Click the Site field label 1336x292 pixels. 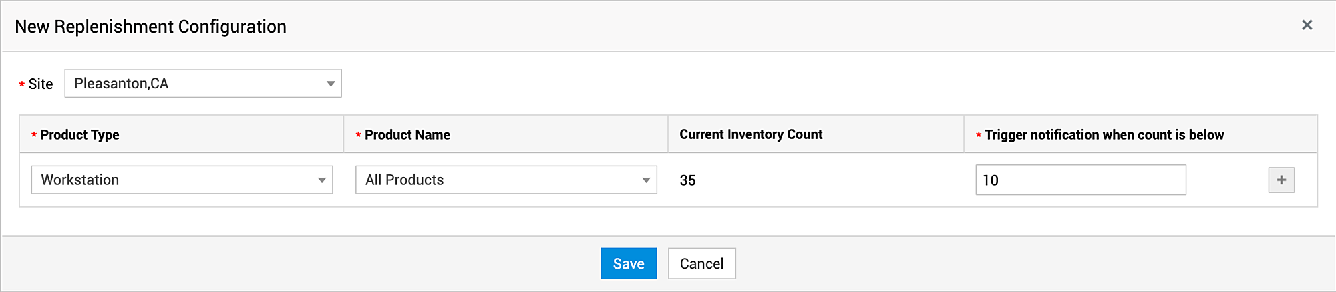tap(40, 84)
